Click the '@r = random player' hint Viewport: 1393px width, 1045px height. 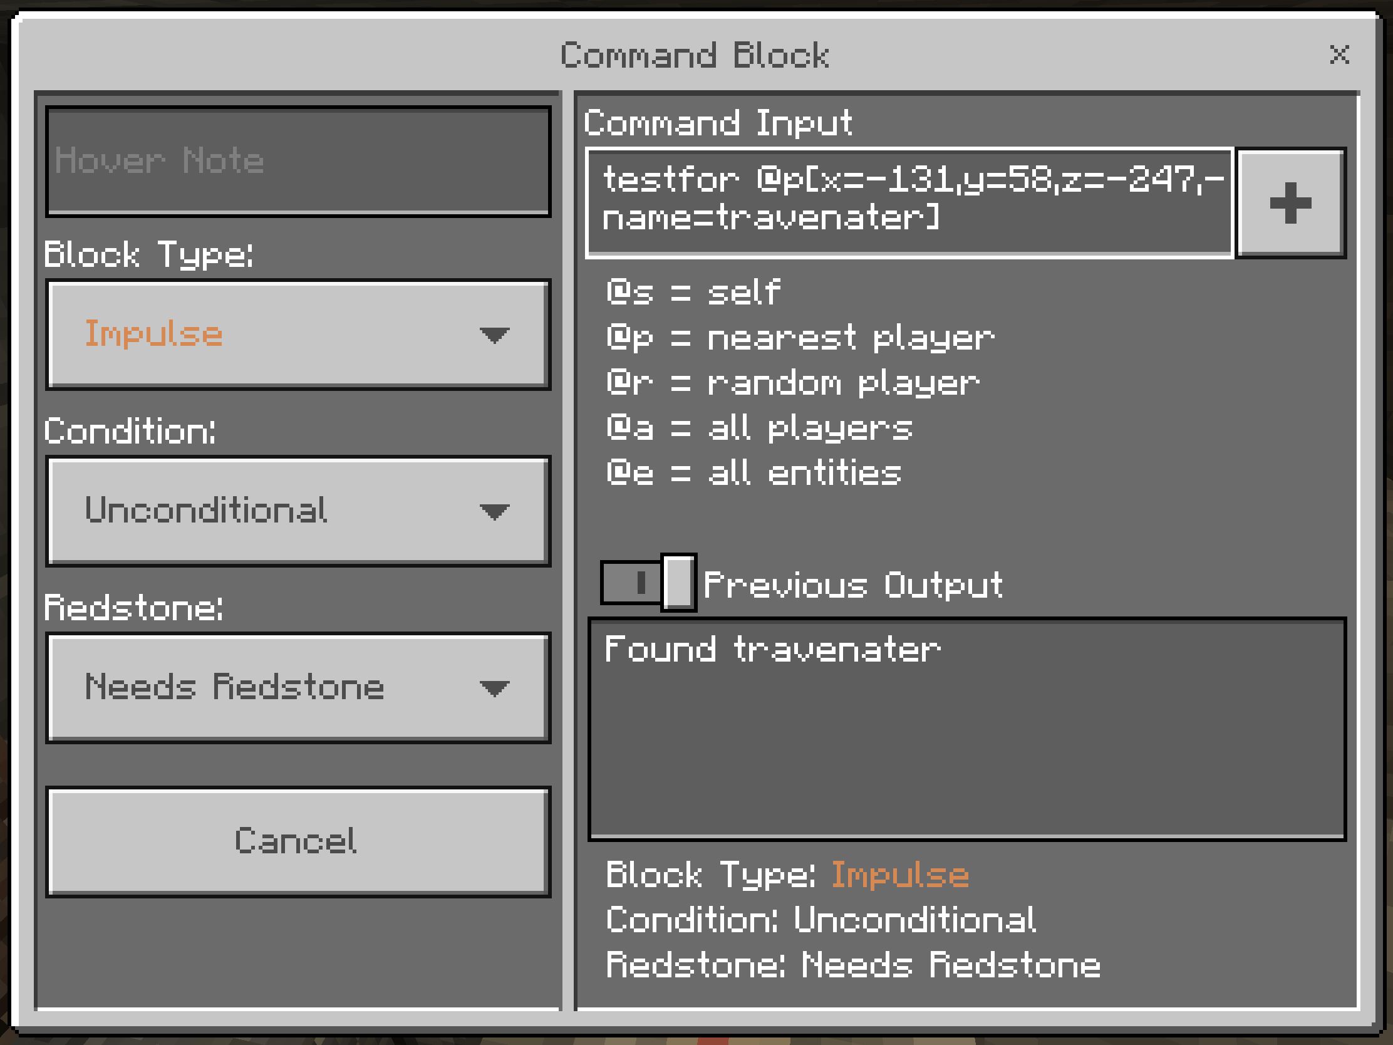[792, 383]
